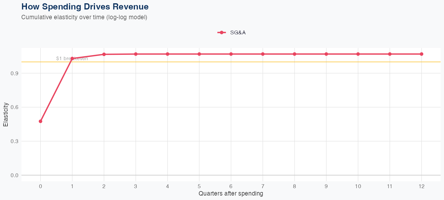Screen dimensions: 444x200
Task: Pick the data point at quarter 3
Action: (x=136, y=54)
